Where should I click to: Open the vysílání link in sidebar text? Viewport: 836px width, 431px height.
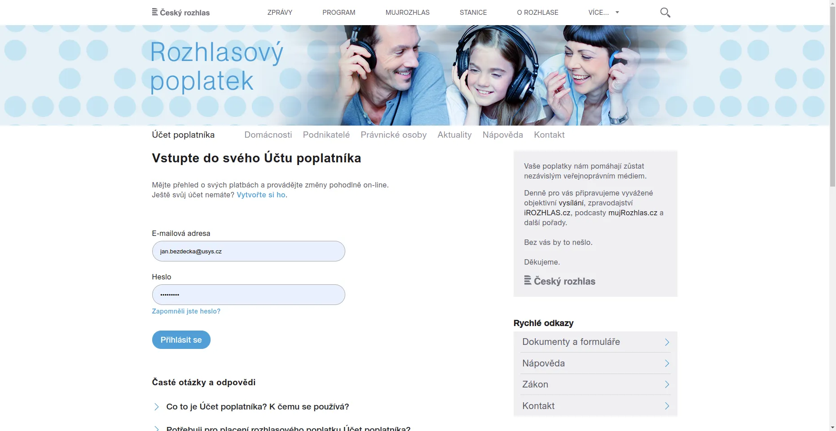click(x=571, y=203)
